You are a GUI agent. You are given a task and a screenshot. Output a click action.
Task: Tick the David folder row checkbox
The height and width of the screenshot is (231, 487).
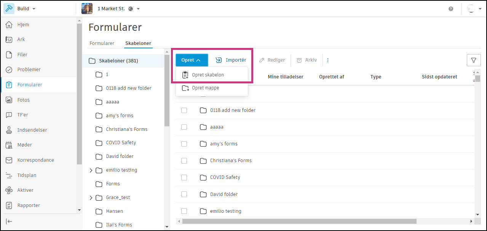click(184, 194)
